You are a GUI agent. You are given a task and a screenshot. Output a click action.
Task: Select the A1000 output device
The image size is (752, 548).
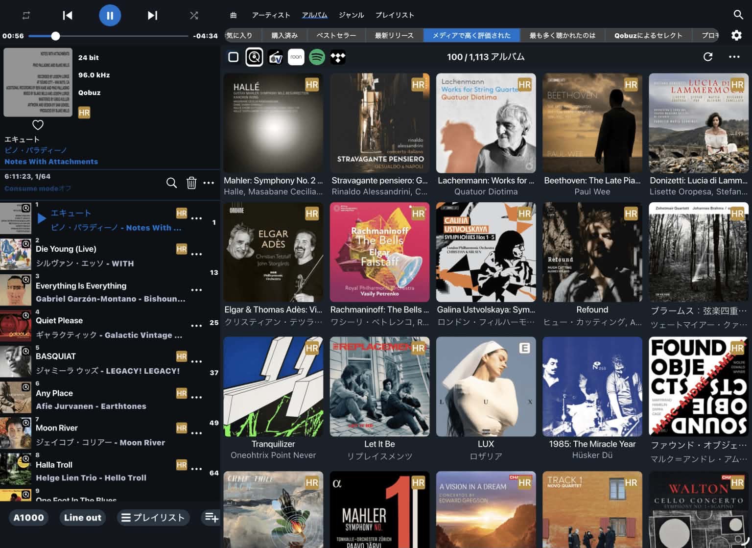coord(28,518)
